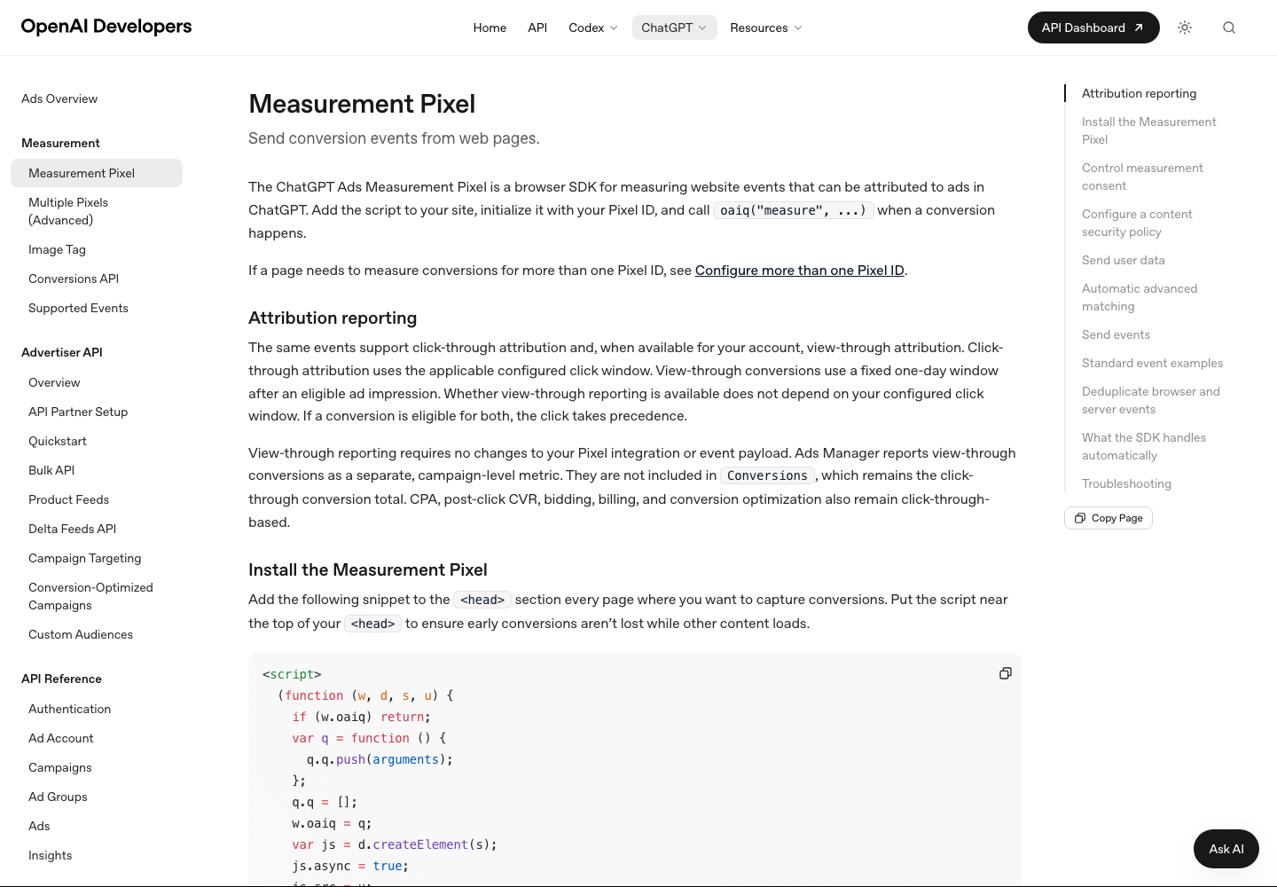
Task: Open the Ad Account reference page
Action: (x=97, y=738)
